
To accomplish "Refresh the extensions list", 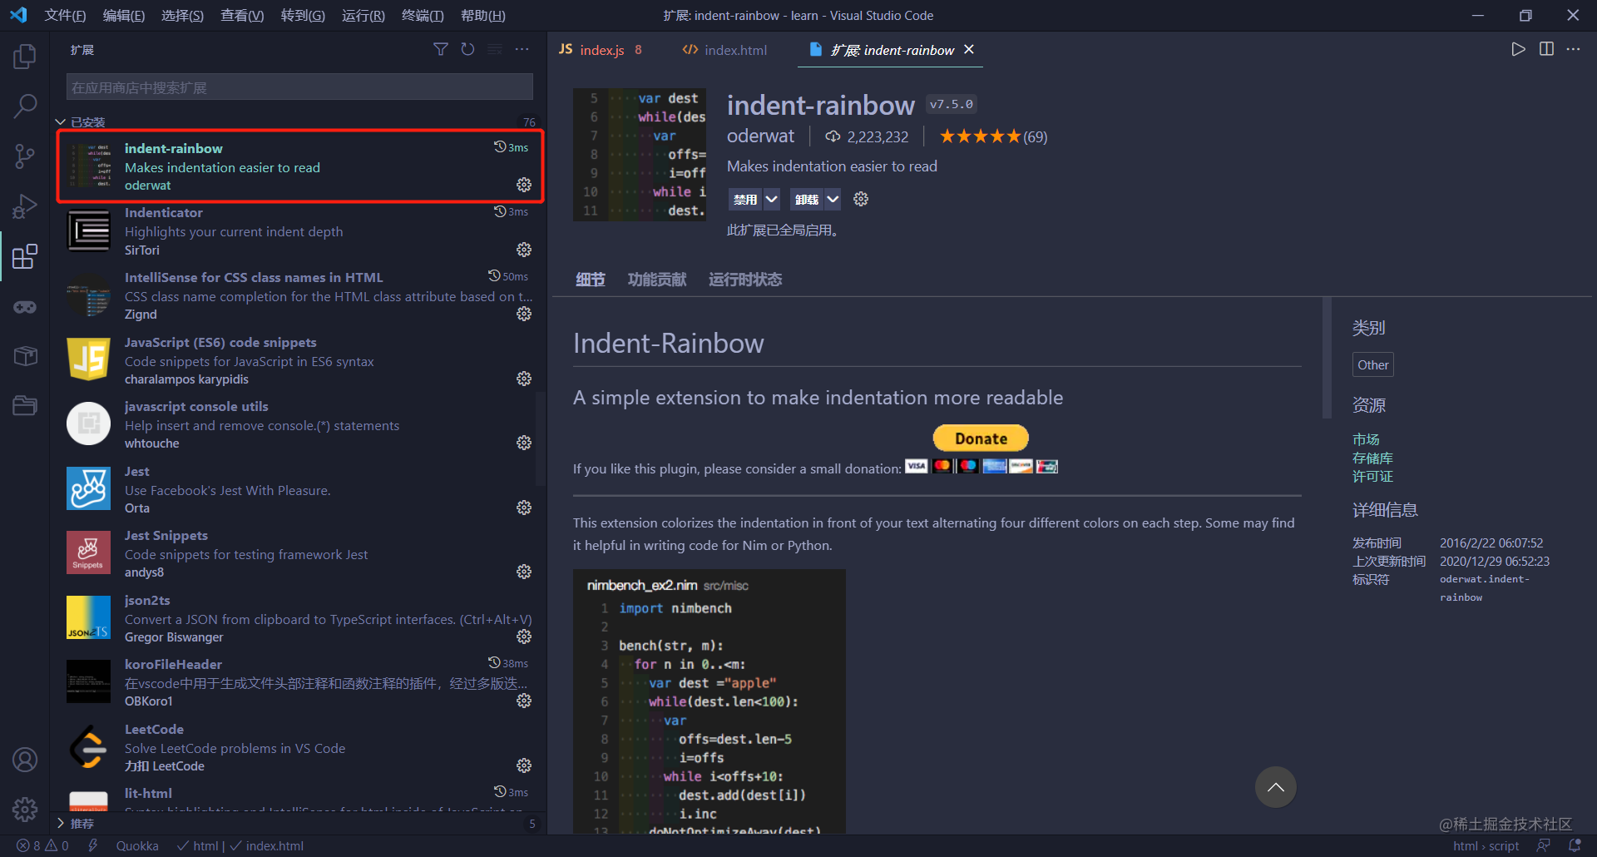I will (x=467, y=49).
